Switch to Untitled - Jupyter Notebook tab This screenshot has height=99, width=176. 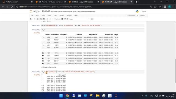[x=84, y=2]
